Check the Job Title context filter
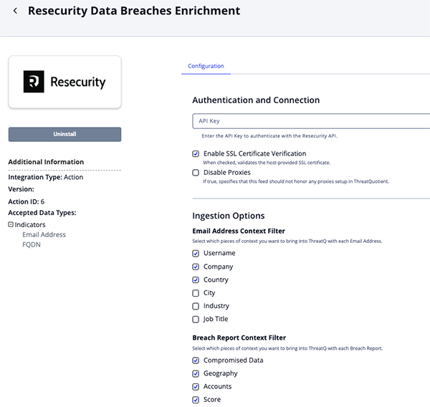Screen dimensions: 430x407 pos(196,319)
